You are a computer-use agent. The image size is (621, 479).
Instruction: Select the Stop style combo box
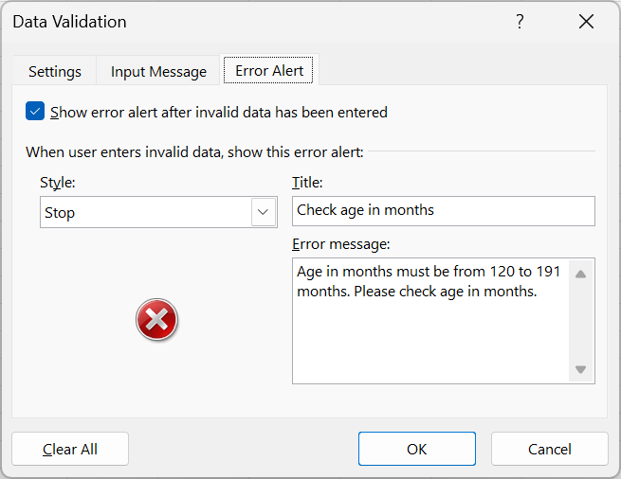pos(158,212)
